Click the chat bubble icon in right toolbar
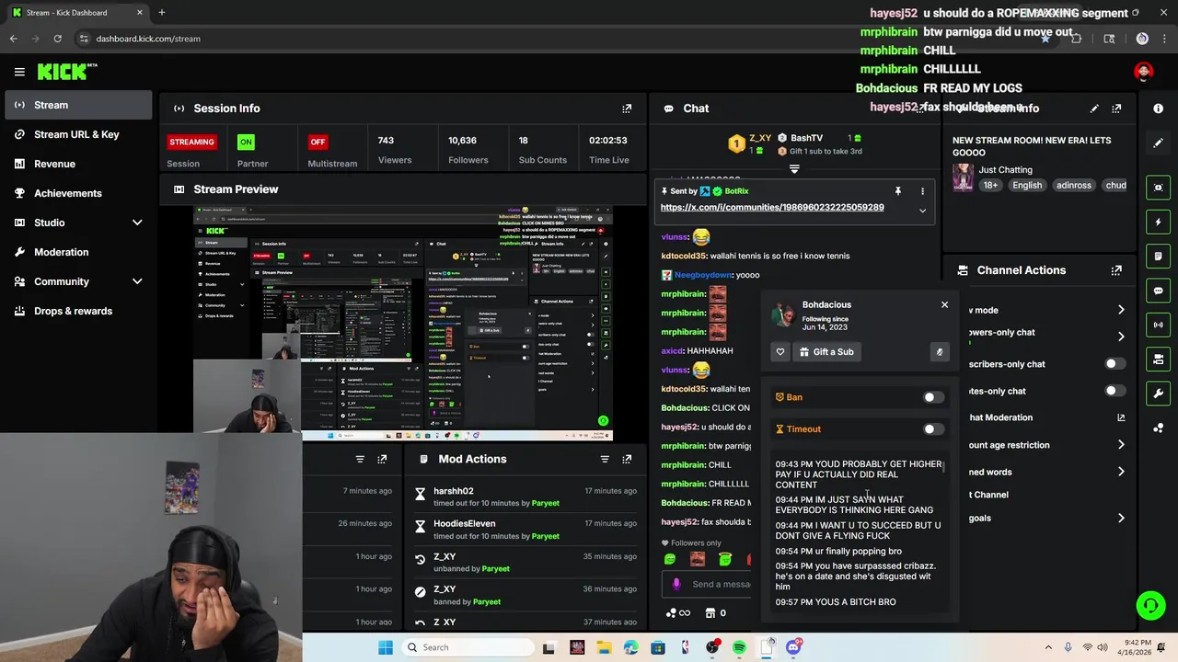1178x662 pixels. (x=1158, y=291)
